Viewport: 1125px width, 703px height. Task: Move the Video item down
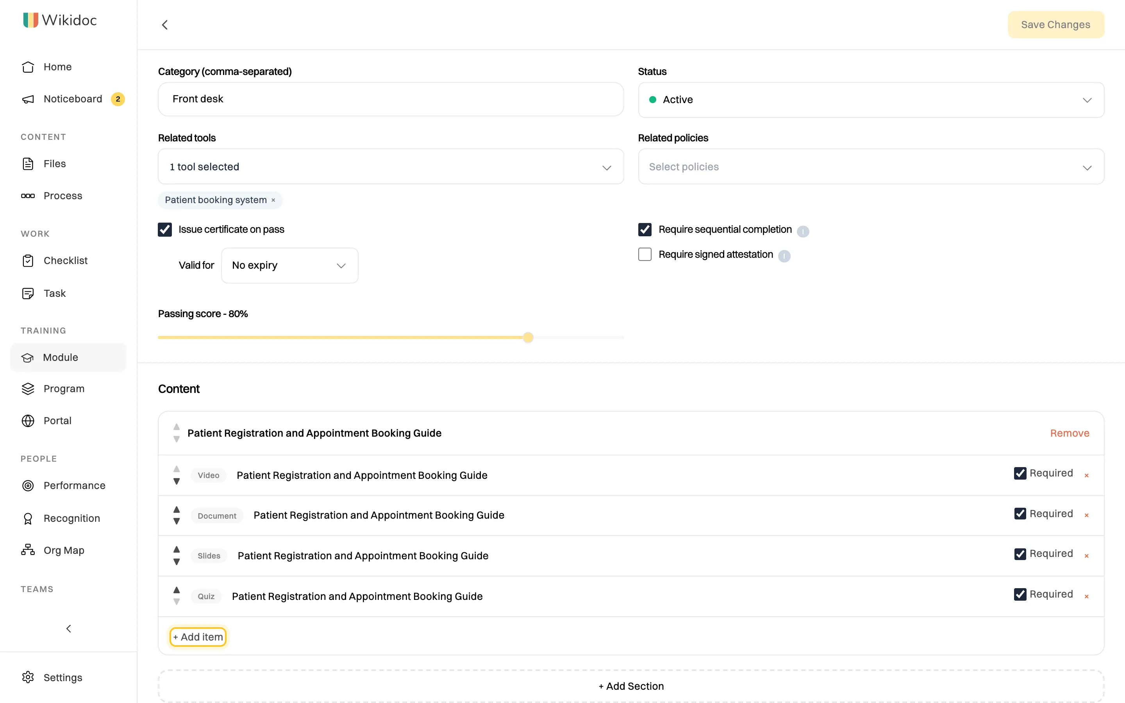pos(177,482)
